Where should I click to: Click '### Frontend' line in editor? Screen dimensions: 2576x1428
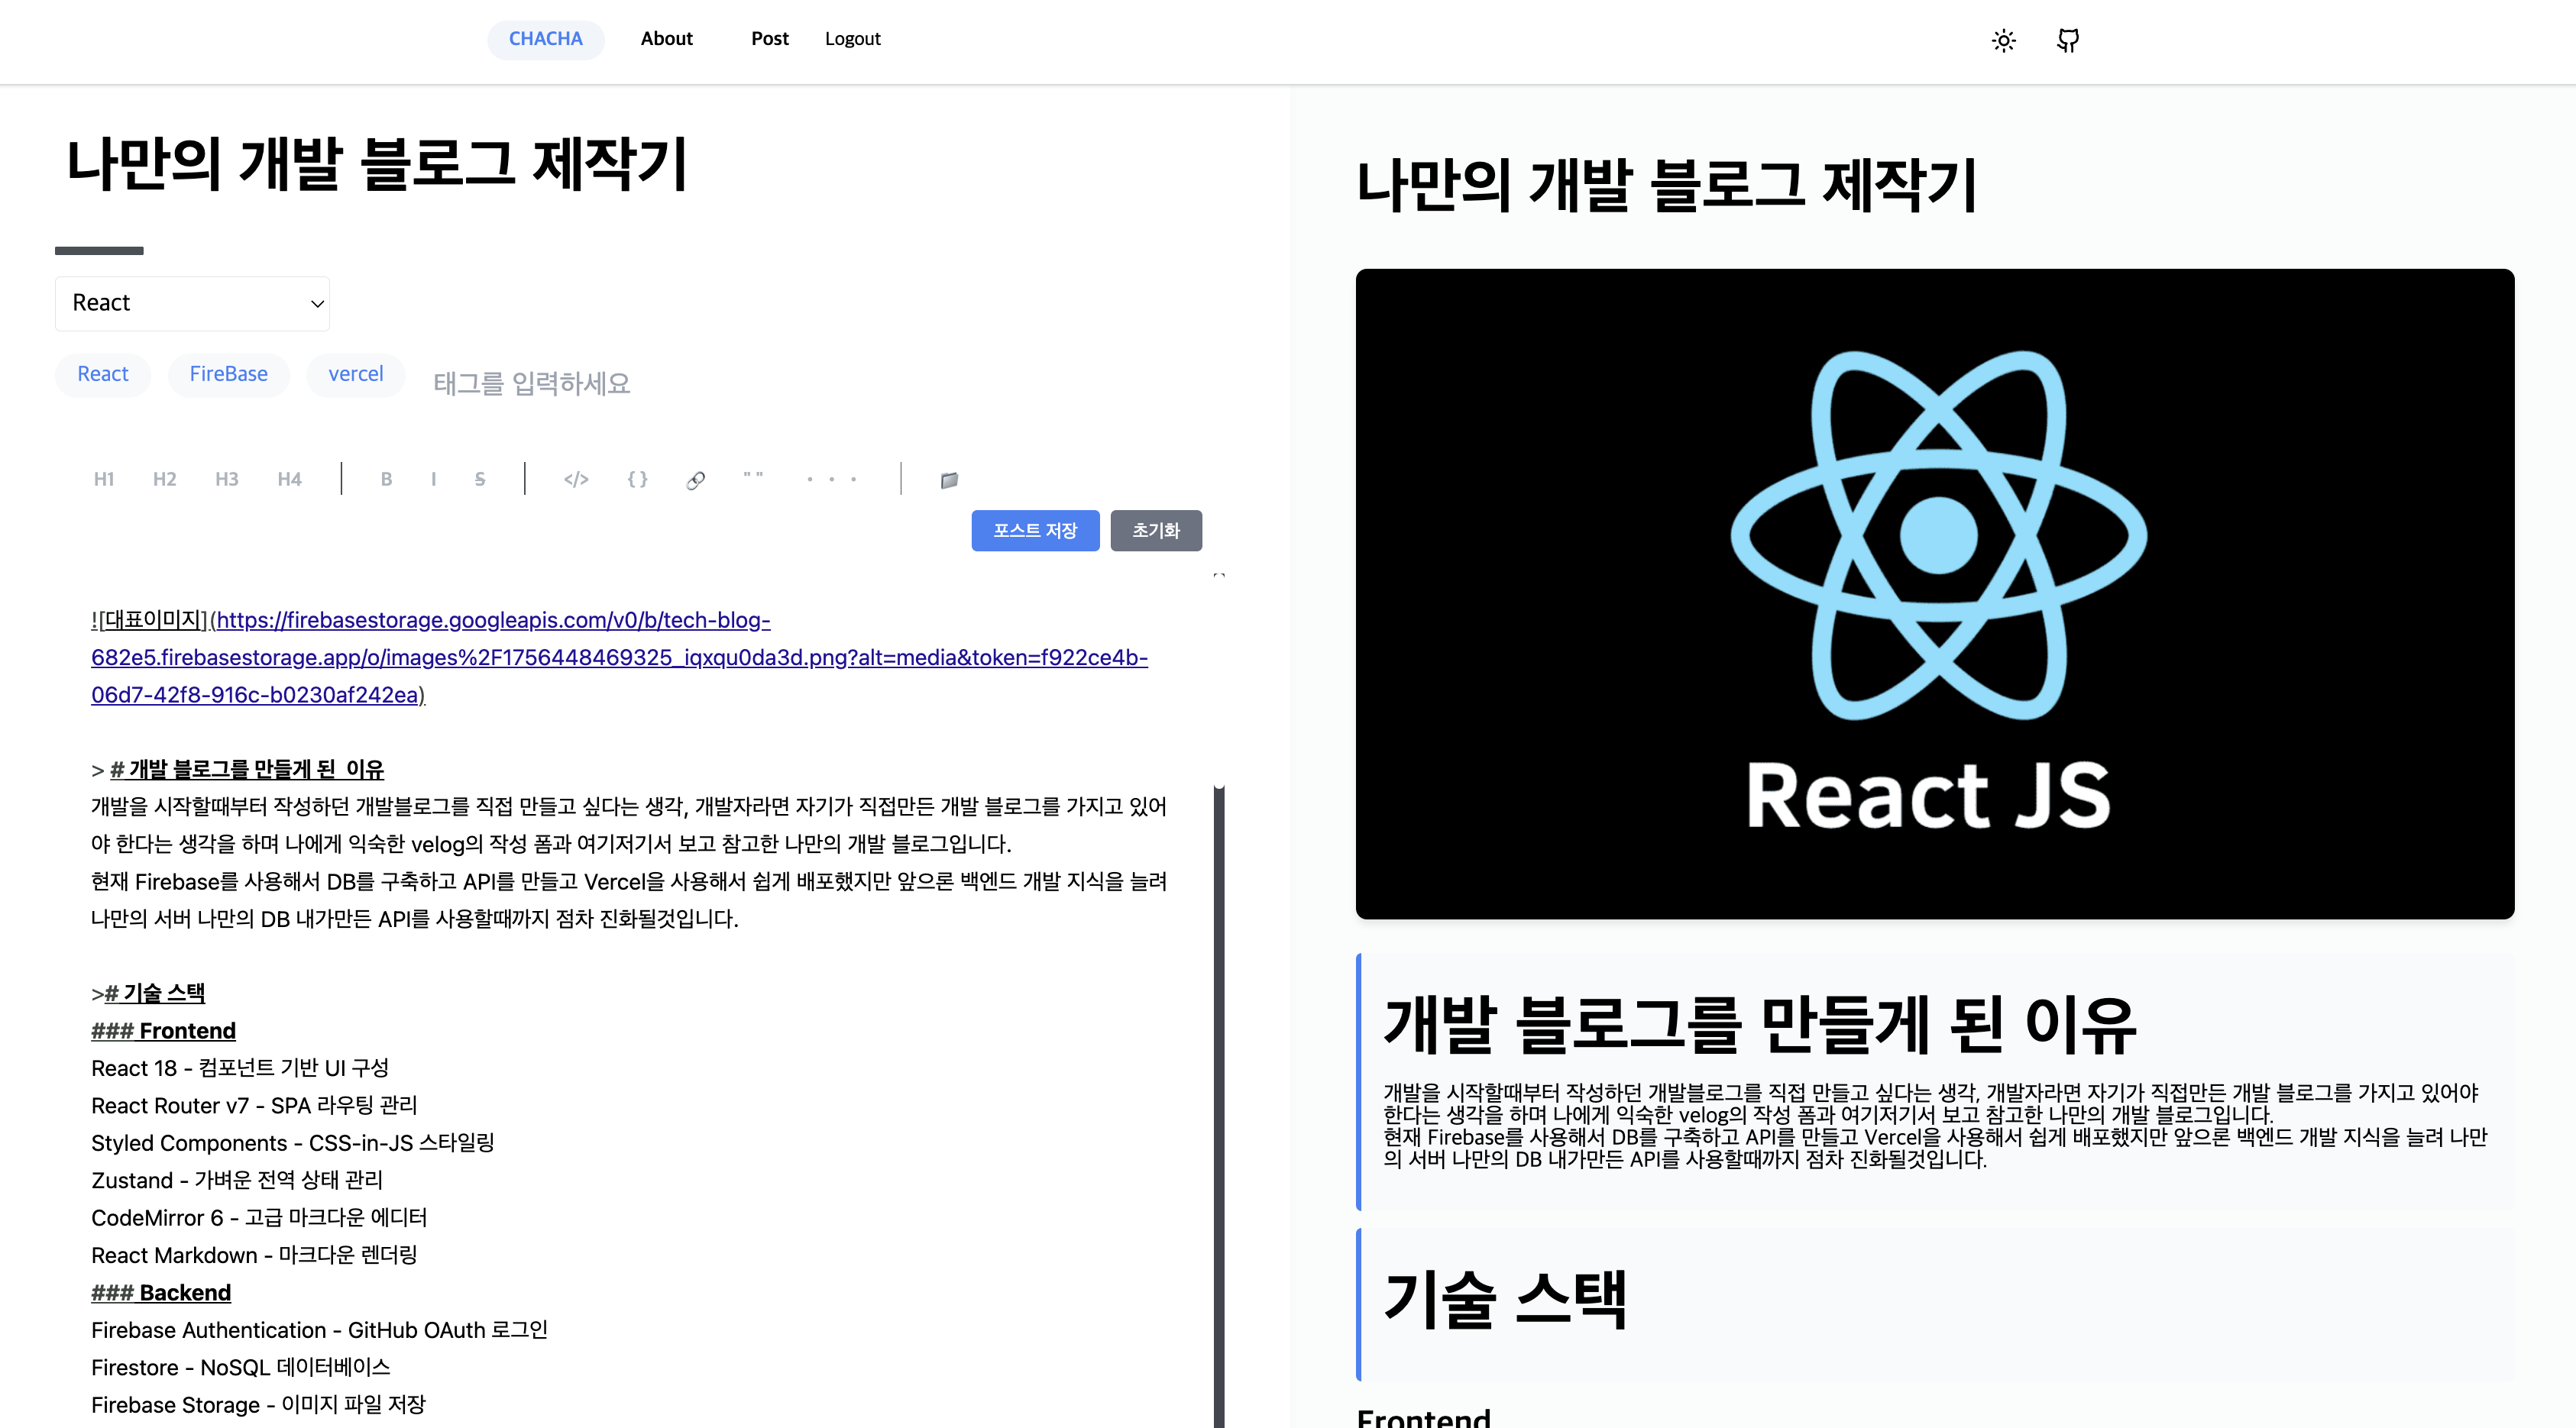(x=164, y=1030)
